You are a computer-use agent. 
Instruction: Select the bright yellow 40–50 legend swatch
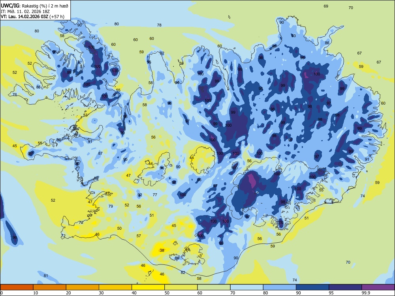click(x=148, y=287)
